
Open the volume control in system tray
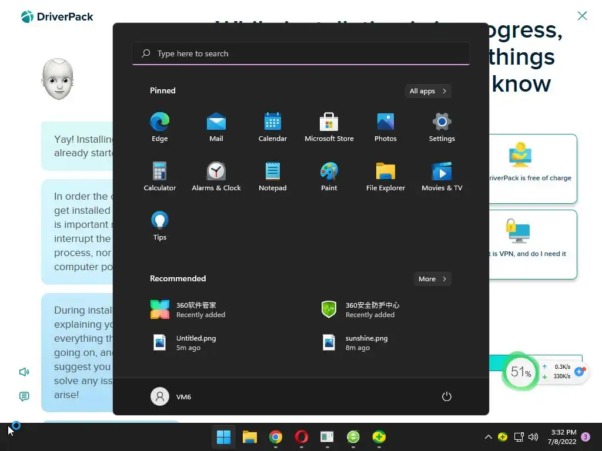533,437
